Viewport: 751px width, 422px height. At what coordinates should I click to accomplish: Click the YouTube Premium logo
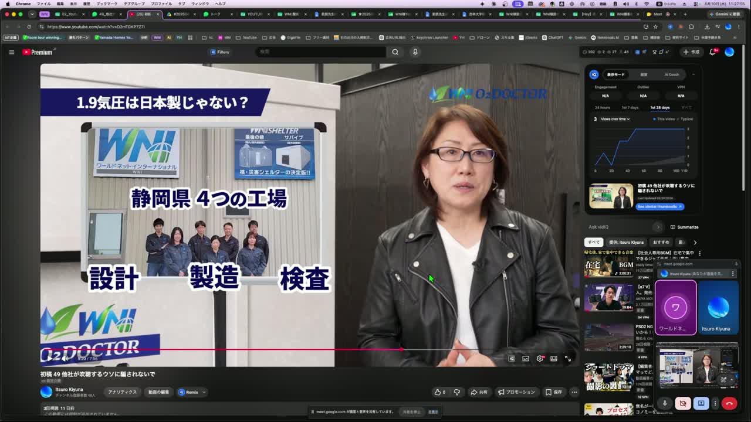pyautogui.click(x=38, y=52)
